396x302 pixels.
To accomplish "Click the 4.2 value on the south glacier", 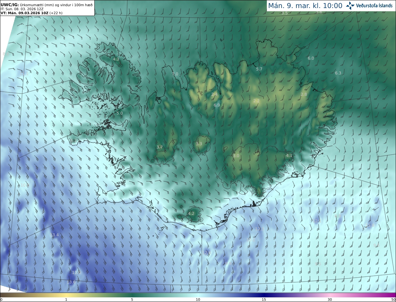I will click(x=191, y=214).
